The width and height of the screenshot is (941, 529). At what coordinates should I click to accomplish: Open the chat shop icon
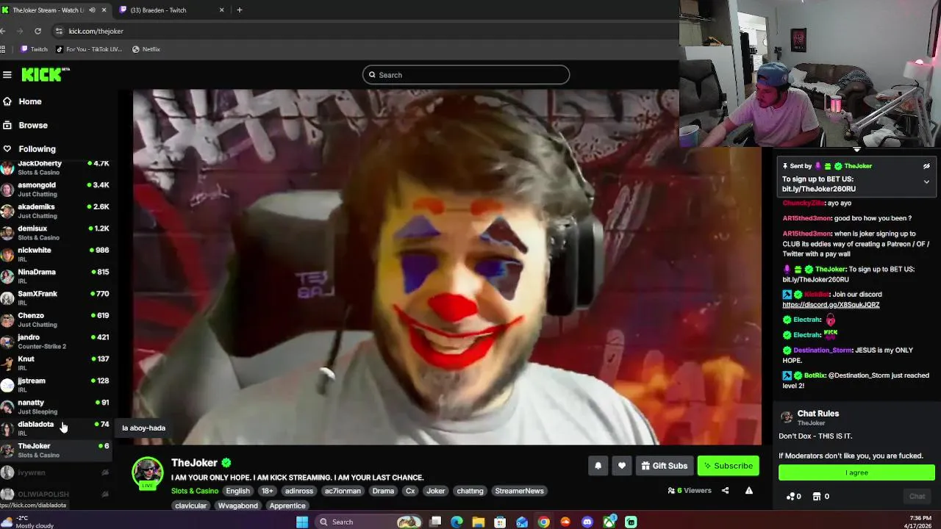pos(821,497)
